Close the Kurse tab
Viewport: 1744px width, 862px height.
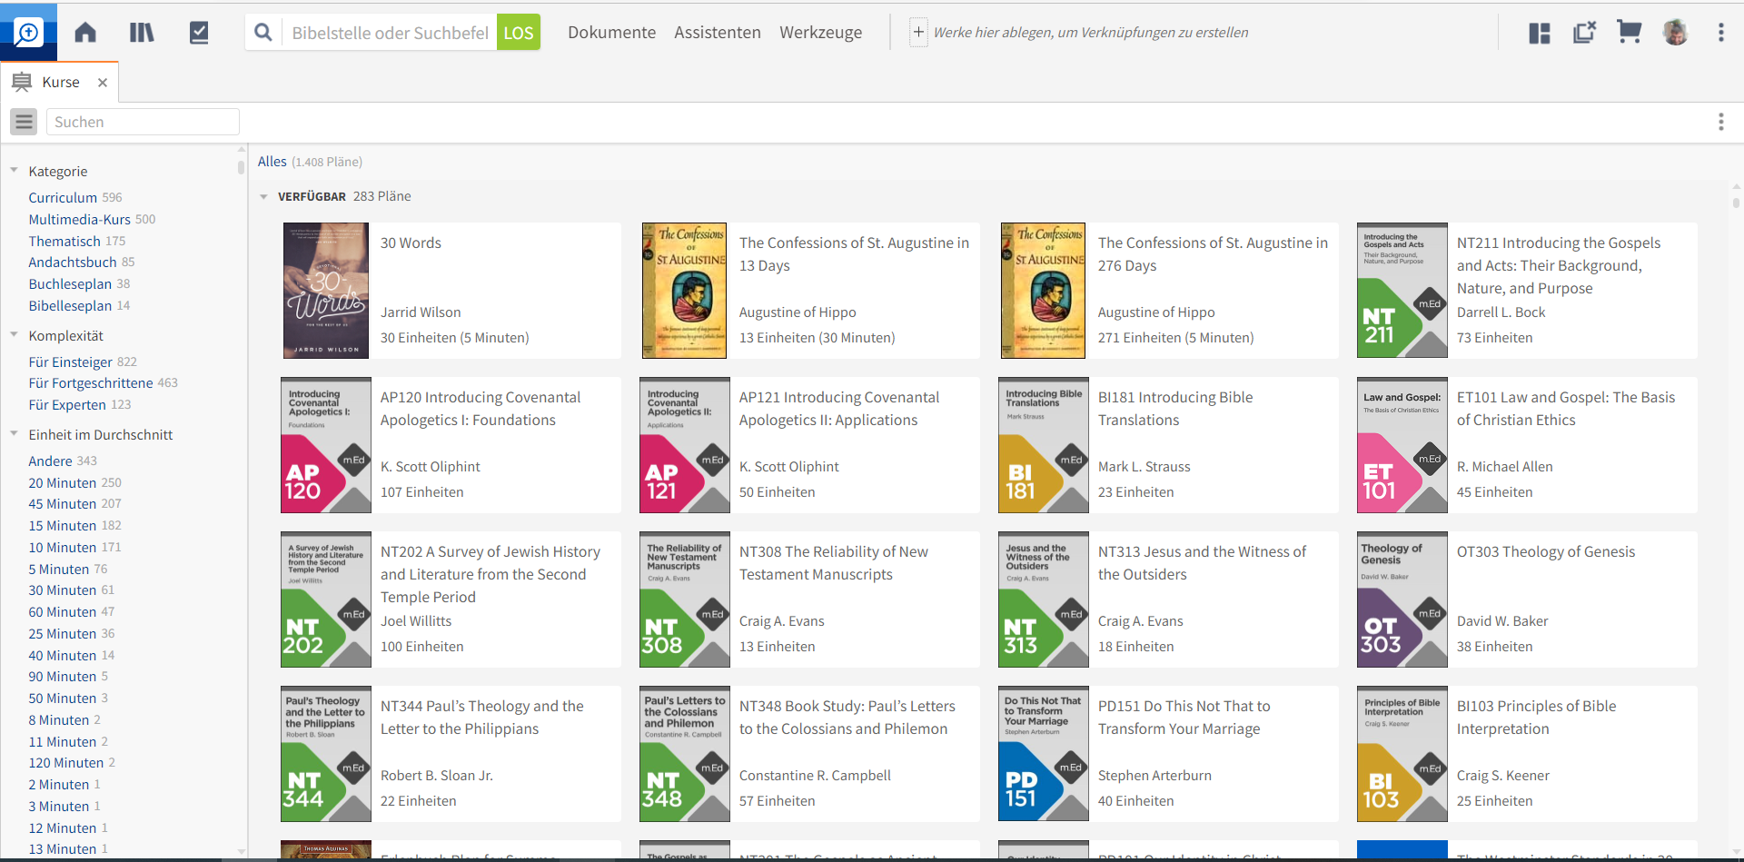103,83
